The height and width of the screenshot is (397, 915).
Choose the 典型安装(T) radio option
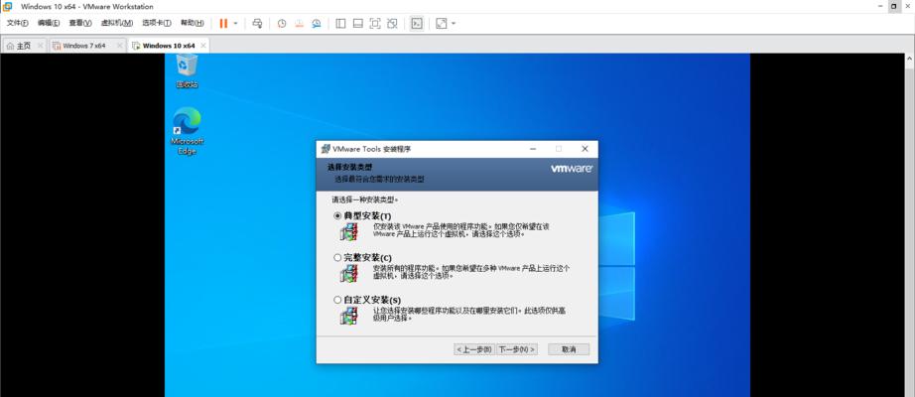pos(337,216)
